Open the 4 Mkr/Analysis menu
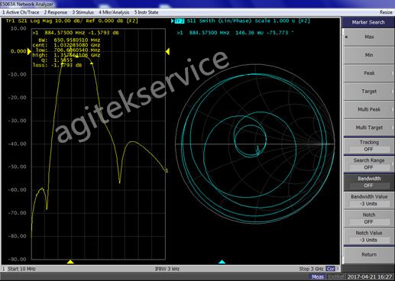Viewport: 395px width, 281px height. [x=114, y=12]
